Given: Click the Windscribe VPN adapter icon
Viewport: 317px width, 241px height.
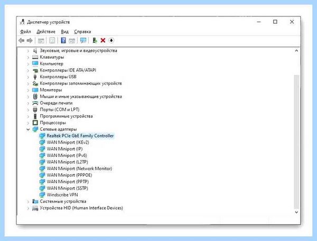Looking at the screenshot, I should [x=42, y=194].
